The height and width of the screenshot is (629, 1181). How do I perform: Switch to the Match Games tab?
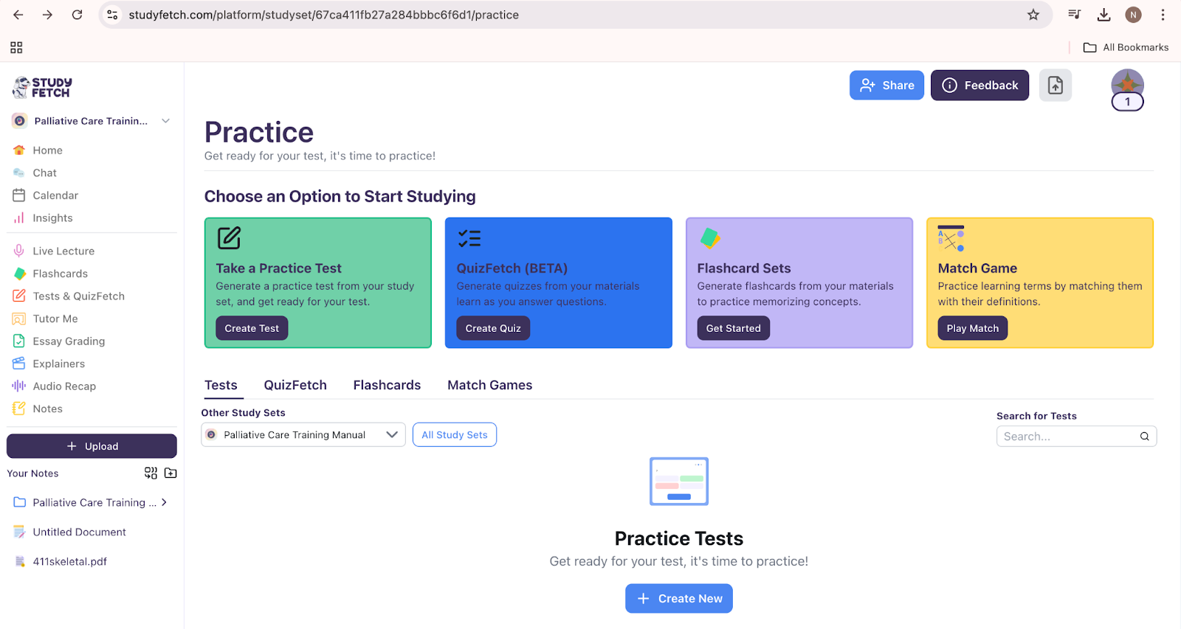tap(489, 385)
